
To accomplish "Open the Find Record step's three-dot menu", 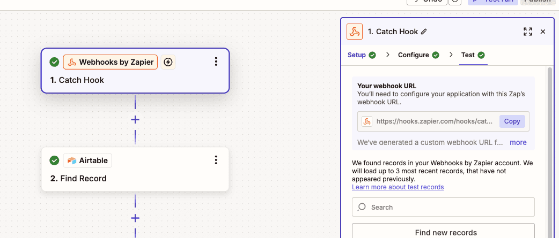I will pyautogui.click(x=216, y=160).
